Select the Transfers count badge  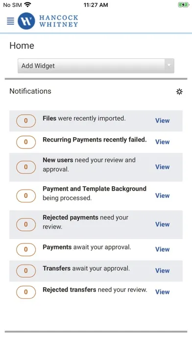coord(26,271)
